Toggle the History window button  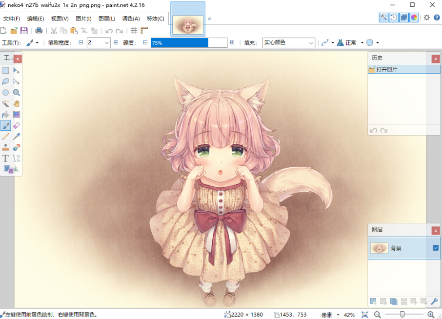coord(394,18)
